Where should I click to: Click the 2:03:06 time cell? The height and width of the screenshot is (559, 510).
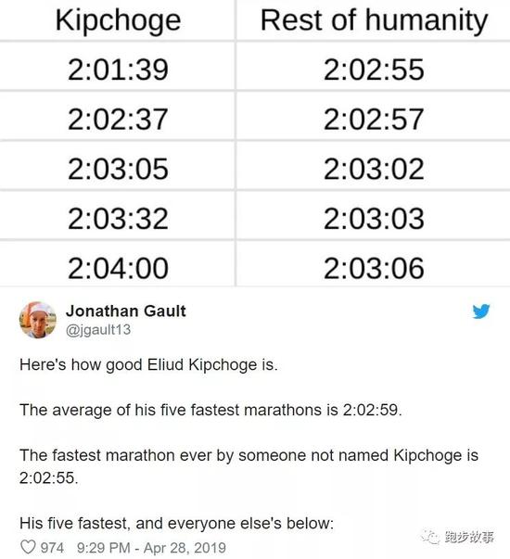point(374,264)
